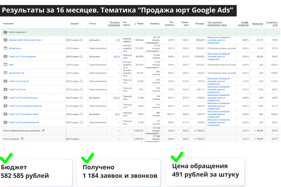
Task: Sort by Тип стратегии назначения ставок header
Action: click(217, 24)
